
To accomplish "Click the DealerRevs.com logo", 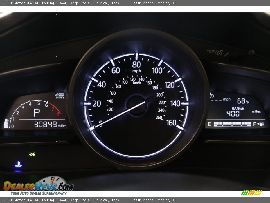I will click(39, 185).
